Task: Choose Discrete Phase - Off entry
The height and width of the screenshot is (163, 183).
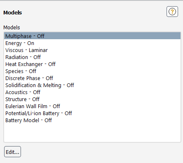Action: point(92,78)
